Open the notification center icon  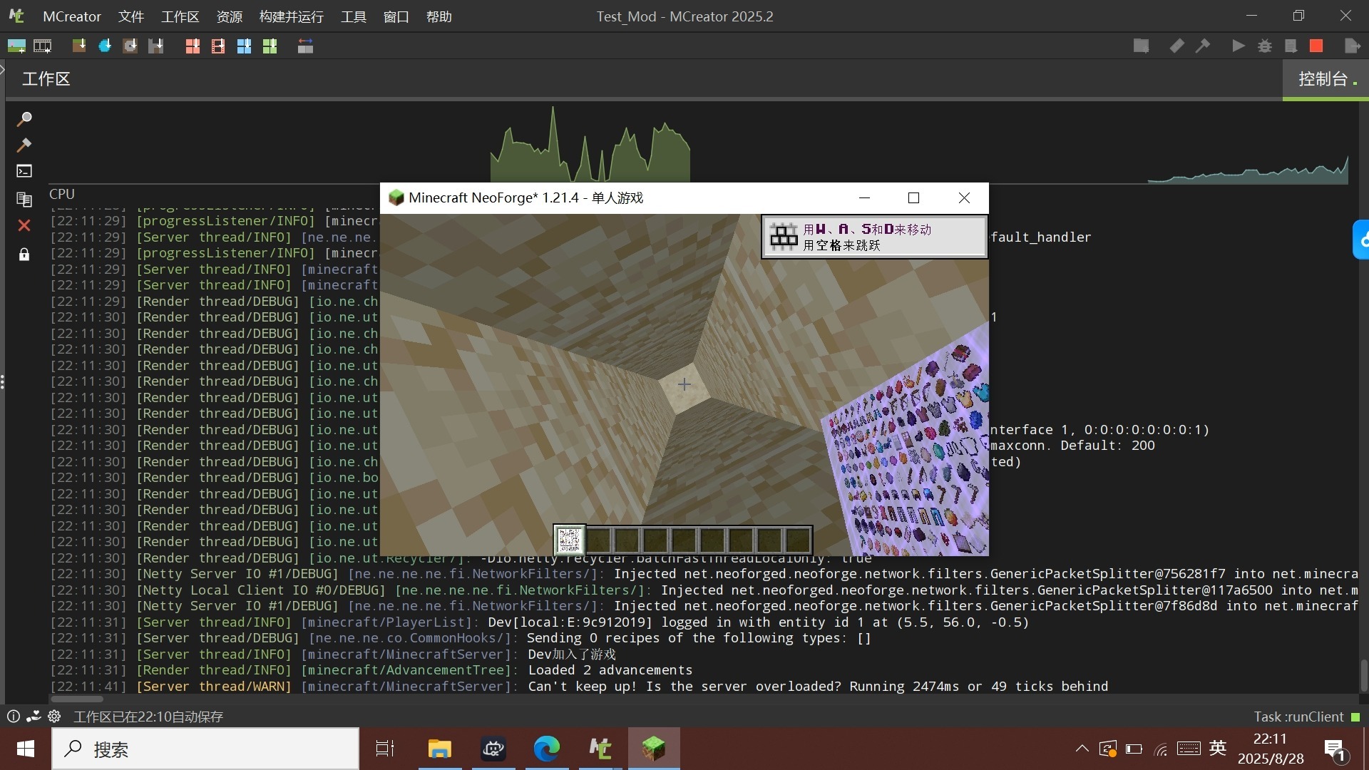[1335, 749]
